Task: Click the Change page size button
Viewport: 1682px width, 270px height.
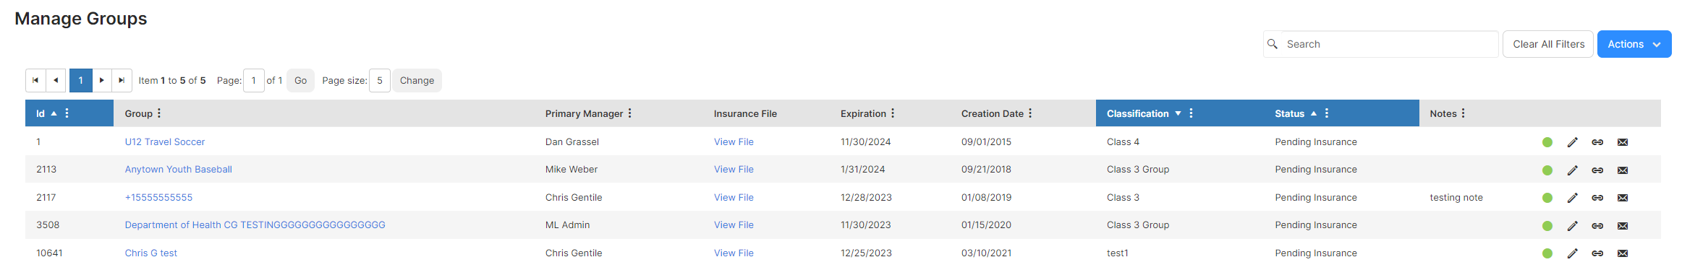Action: 417,80
